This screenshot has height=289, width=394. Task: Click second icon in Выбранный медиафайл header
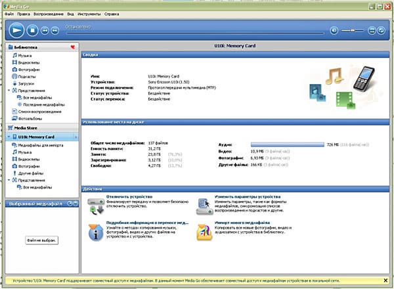(x=76, y=204)
